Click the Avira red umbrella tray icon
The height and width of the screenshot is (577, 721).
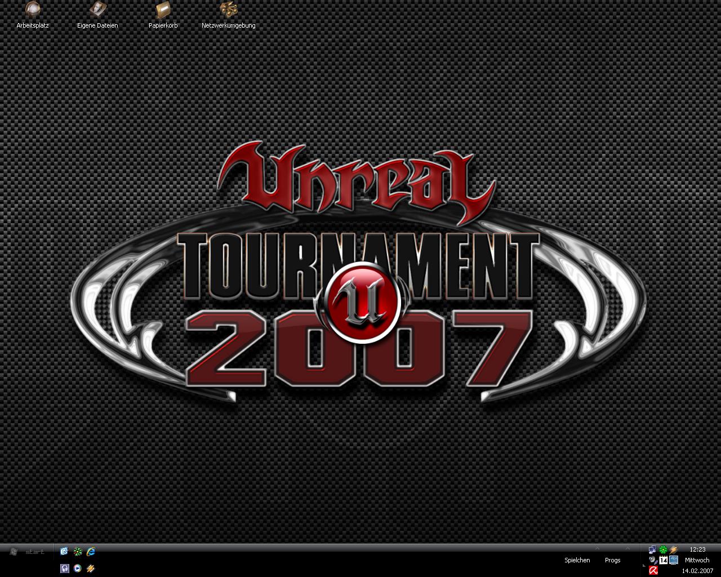point(653,571)
